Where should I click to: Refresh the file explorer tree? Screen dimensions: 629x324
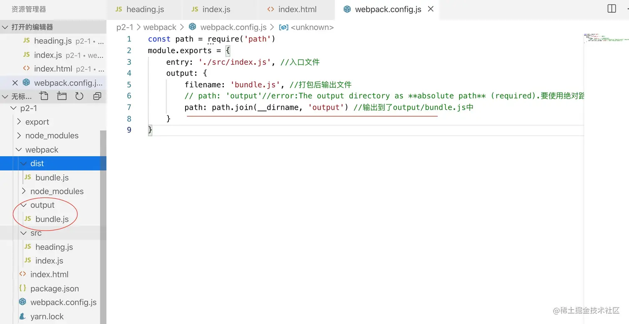tap(79, 96)
